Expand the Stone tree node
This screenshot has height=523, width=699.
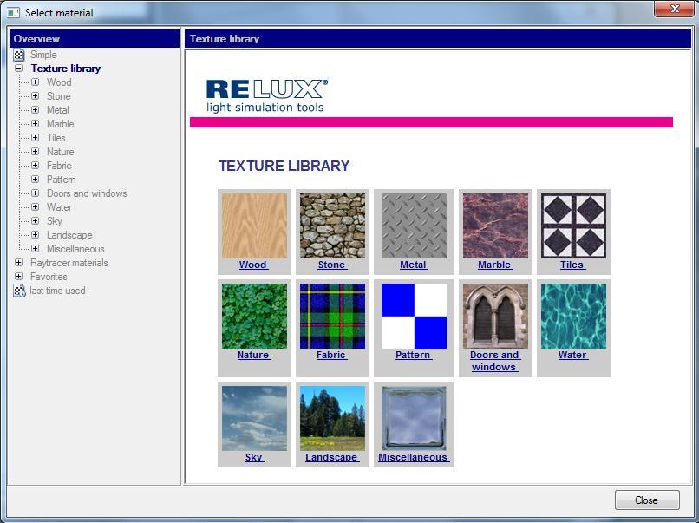[x=36, y=96]
